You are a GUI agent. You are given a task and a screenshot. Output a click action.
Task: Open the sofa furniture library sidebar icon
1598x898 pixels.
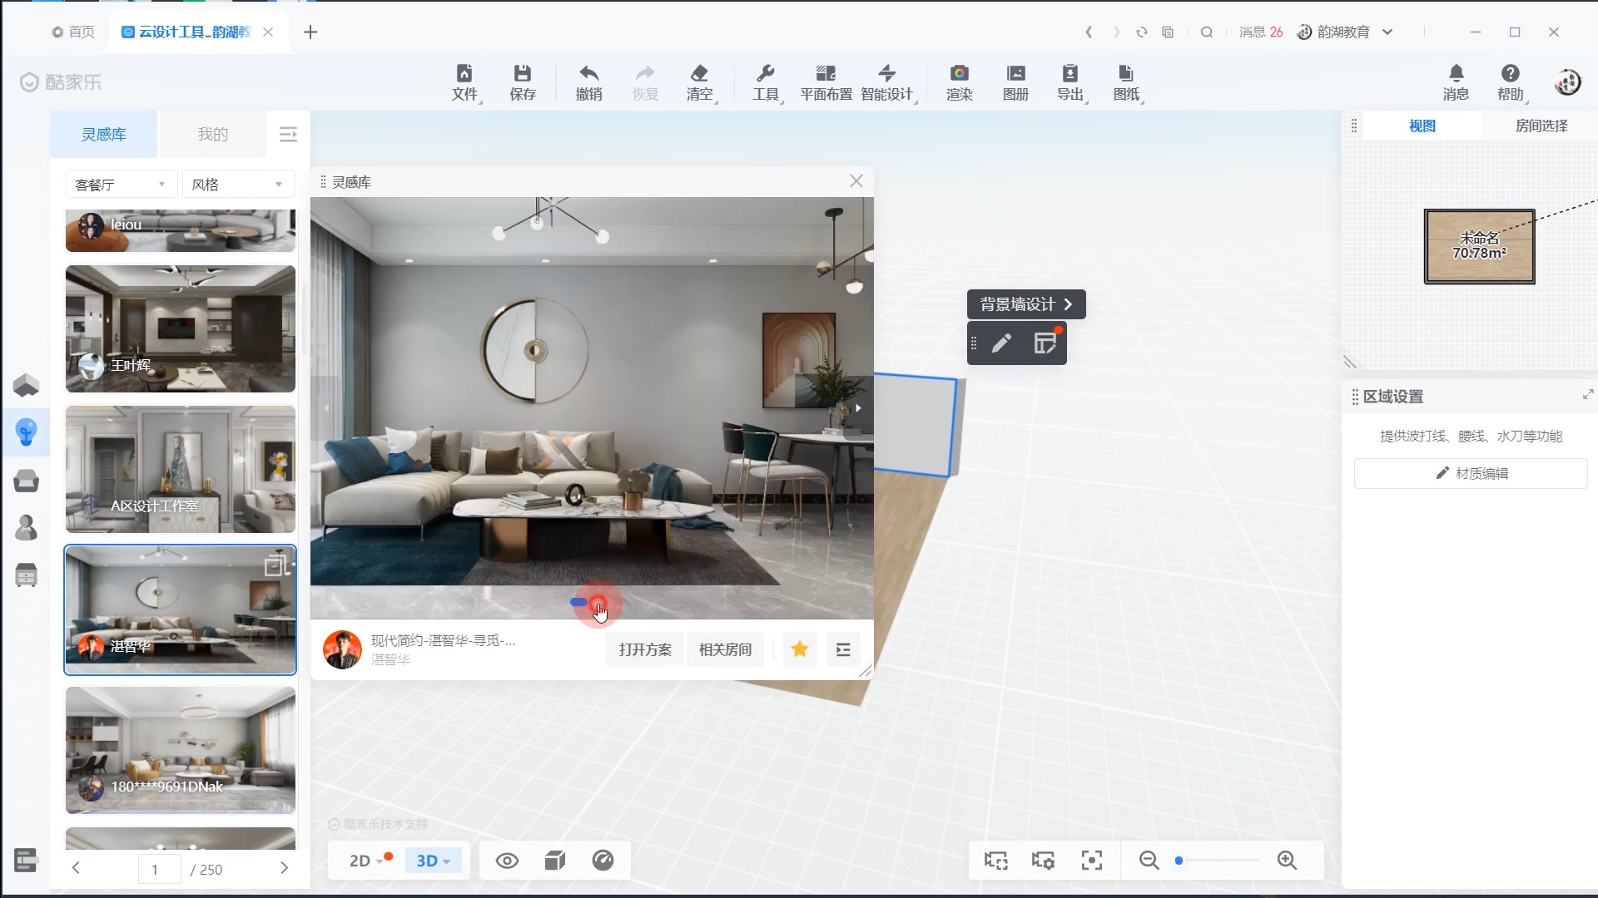(x=27, y=481)
